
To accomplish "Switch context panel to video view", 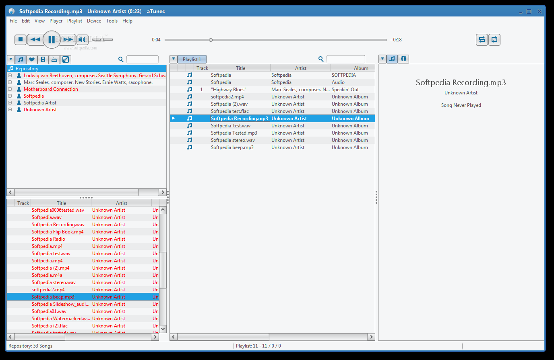I will (x=403, y=59).
